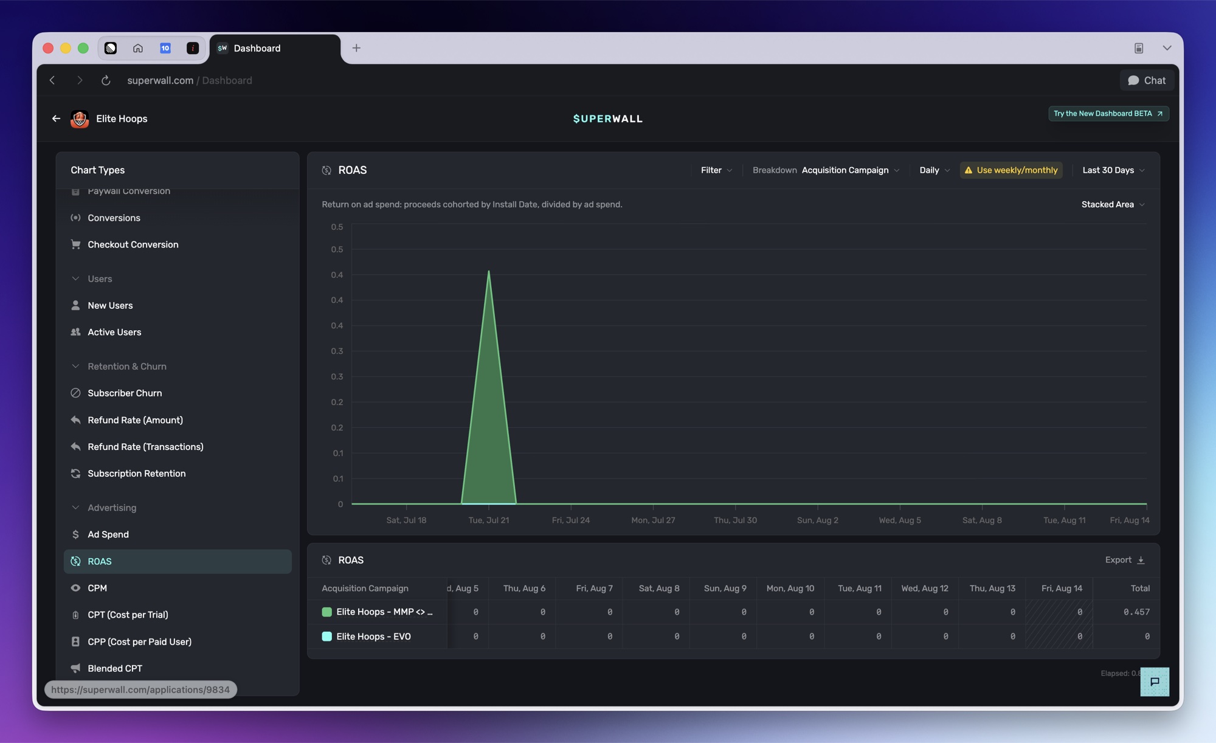Click the Subscriber Churn icon
The height and width of the screenshot is (743, 1216).
(x=75, y=393)
